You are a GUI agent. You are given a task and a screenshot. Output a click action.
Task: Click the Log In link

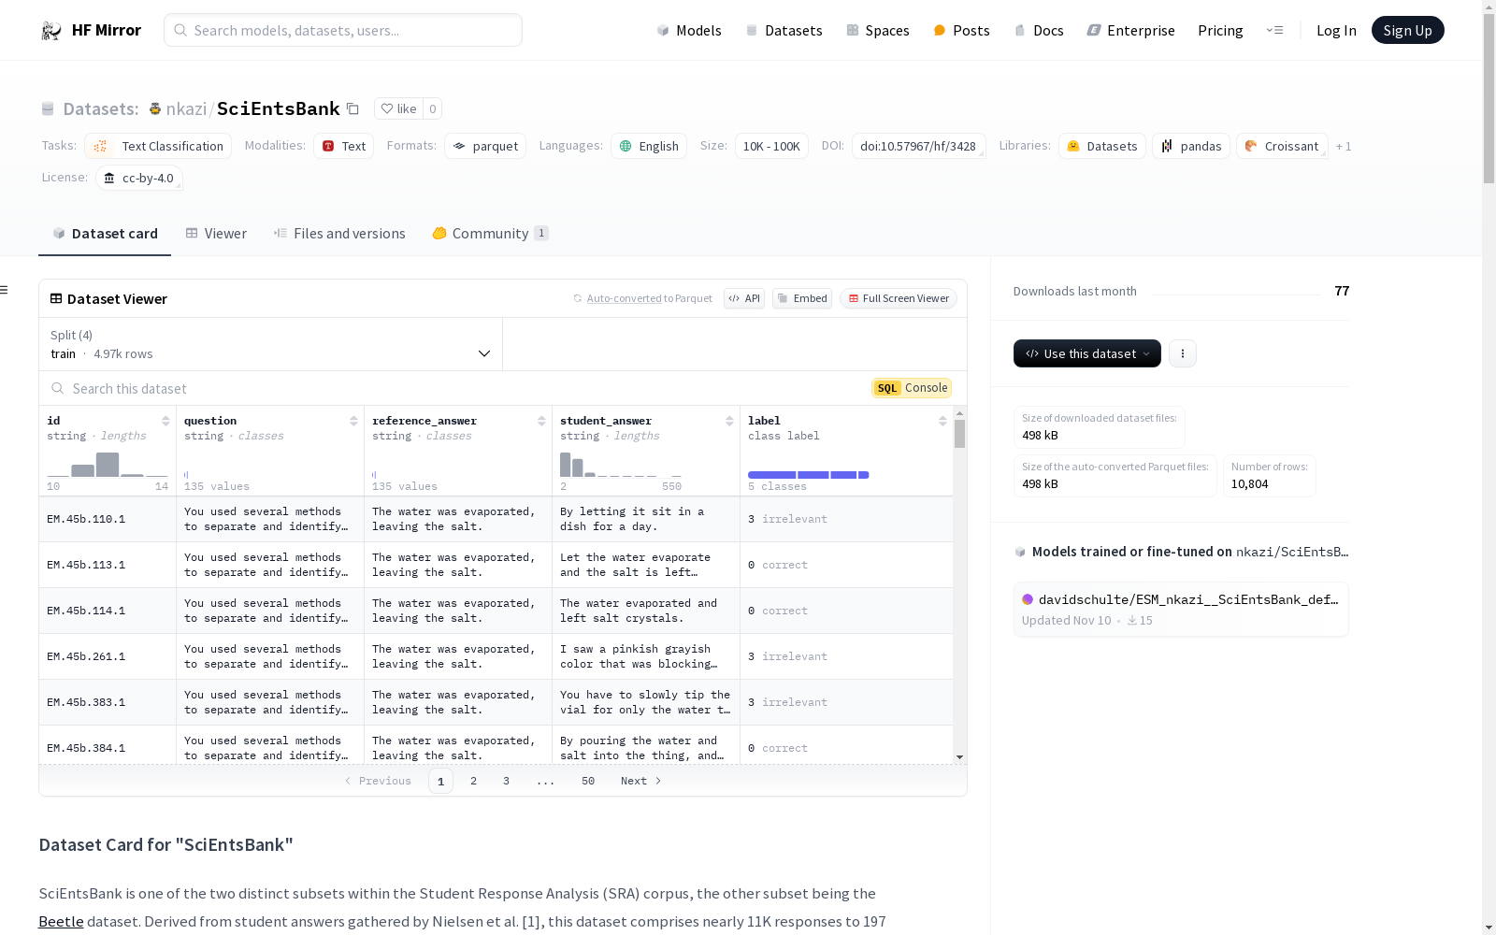[x=1336, y=30]
